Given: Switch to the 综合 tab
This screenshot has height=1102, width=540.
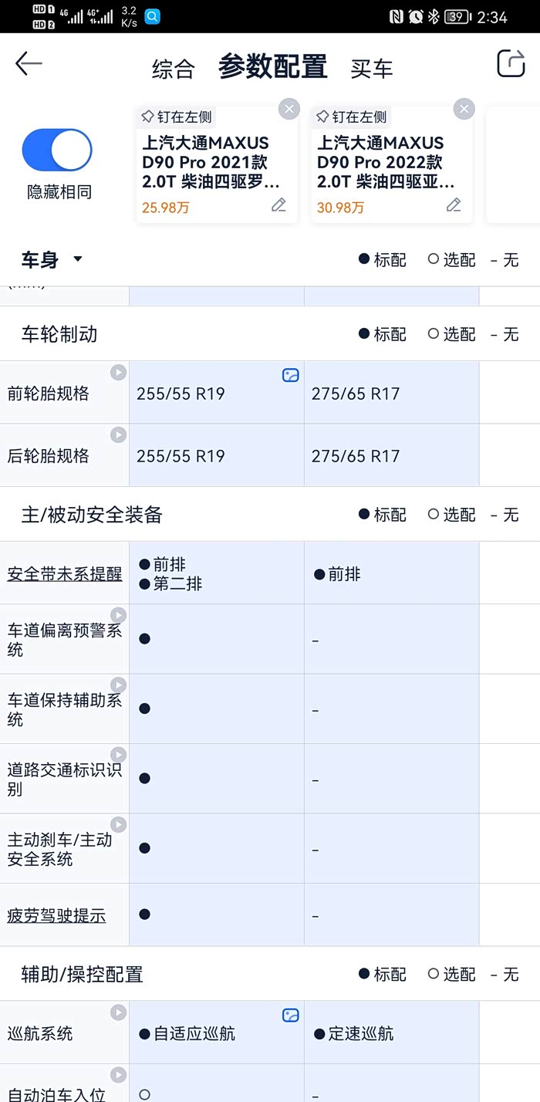Looking at the screenshot, I should coord(174,68).
